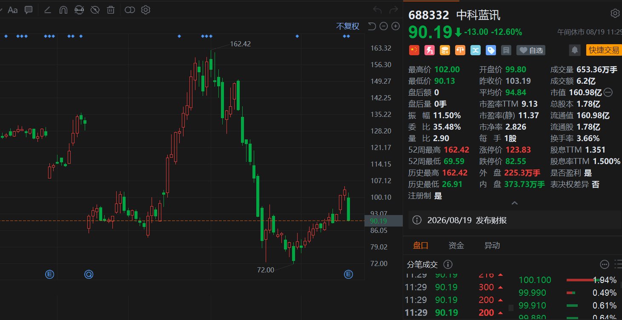Zoom out chart with minus icon

384,26
